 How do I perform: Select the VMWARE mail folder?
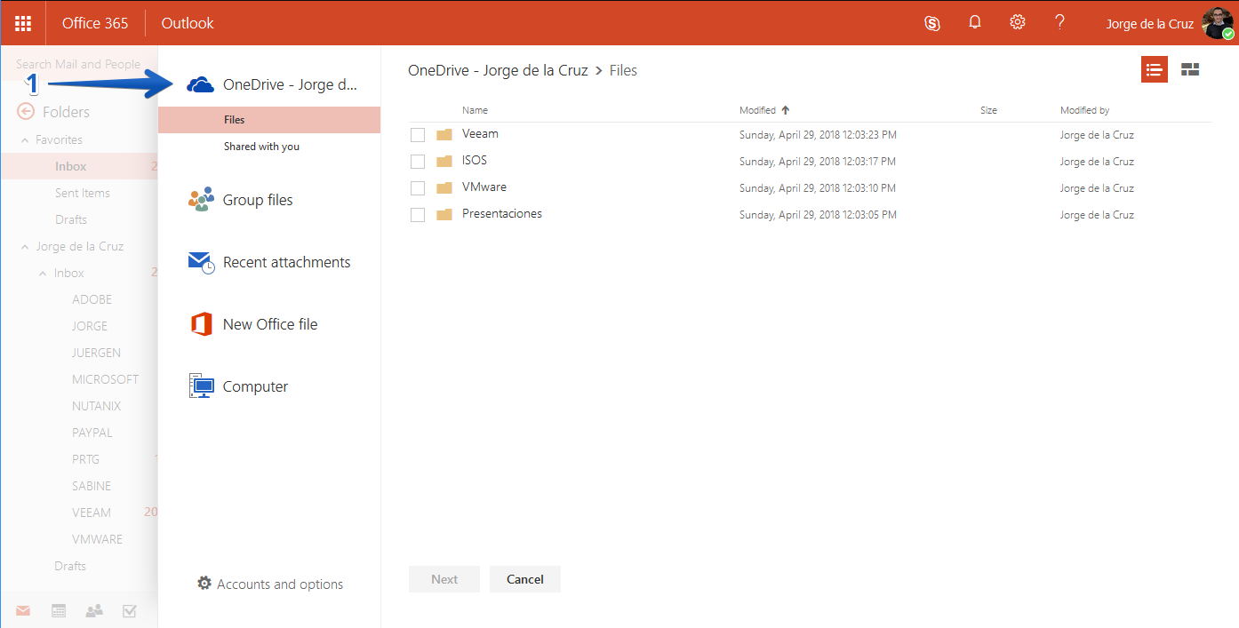click(97, 539)
